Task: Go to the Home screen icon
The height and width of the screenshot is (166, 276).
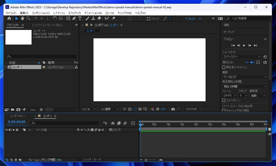Action: 9,18
